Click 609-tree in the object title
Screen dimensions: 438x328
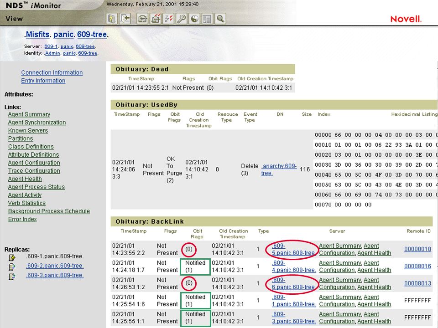pyautogui.click(x=92, y=34)
